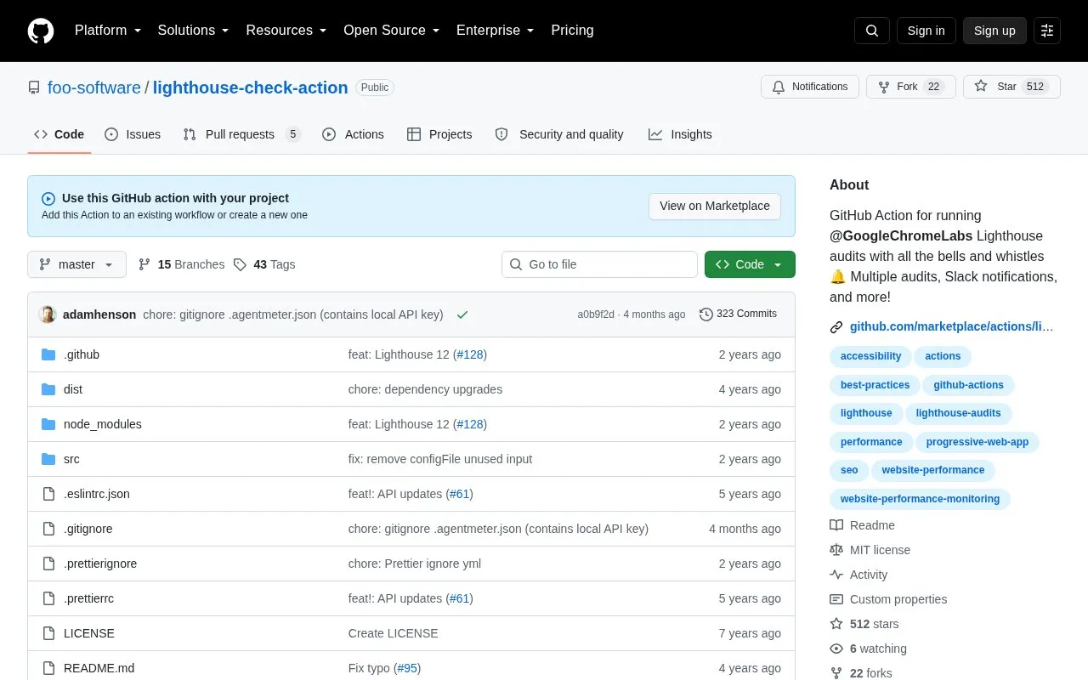View repository Activity
The image size is (1088, 680).
[859, 575]
